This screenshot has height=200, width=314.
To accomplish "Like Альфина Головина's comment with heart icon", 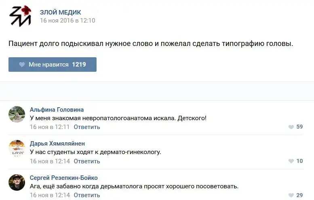I will (x=291, y=127).
